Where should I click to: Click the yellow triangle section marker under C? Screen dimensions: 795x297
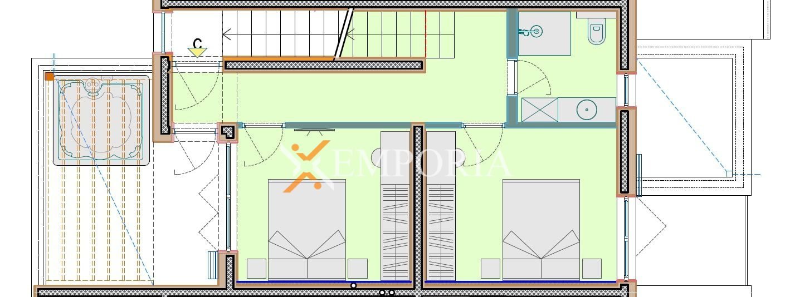click(197, 52)
